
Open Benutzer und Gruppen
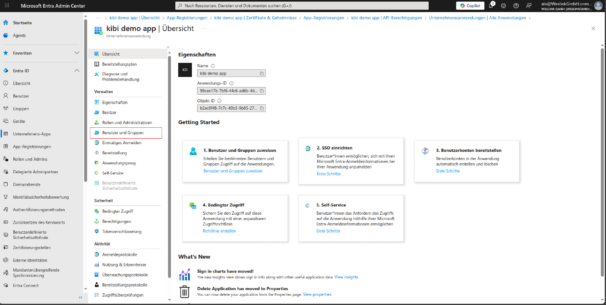click(x=126, y=133)
